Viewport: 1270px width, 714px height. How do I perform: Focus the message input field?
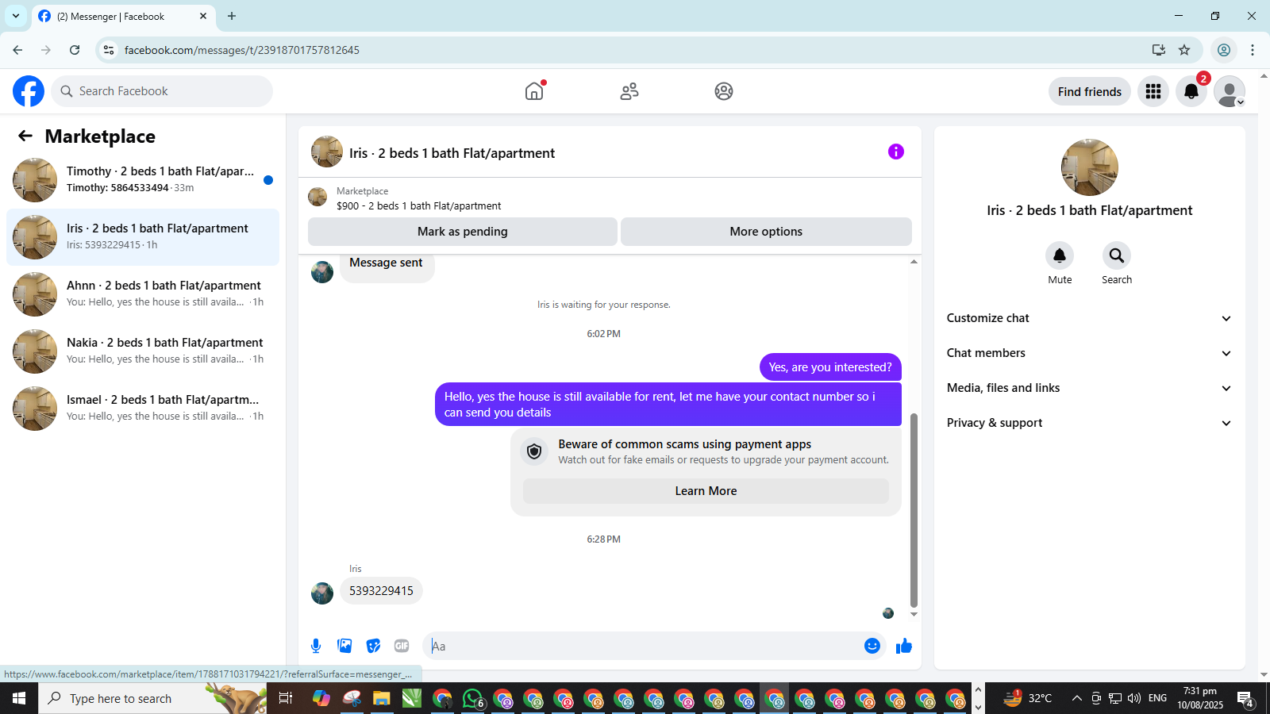pos(643,646)
